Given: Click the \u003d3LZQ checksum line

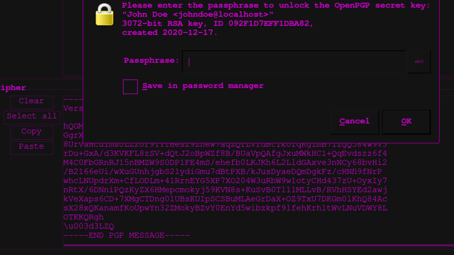Looking at the screenshot, I should click(x=89, y=226).
